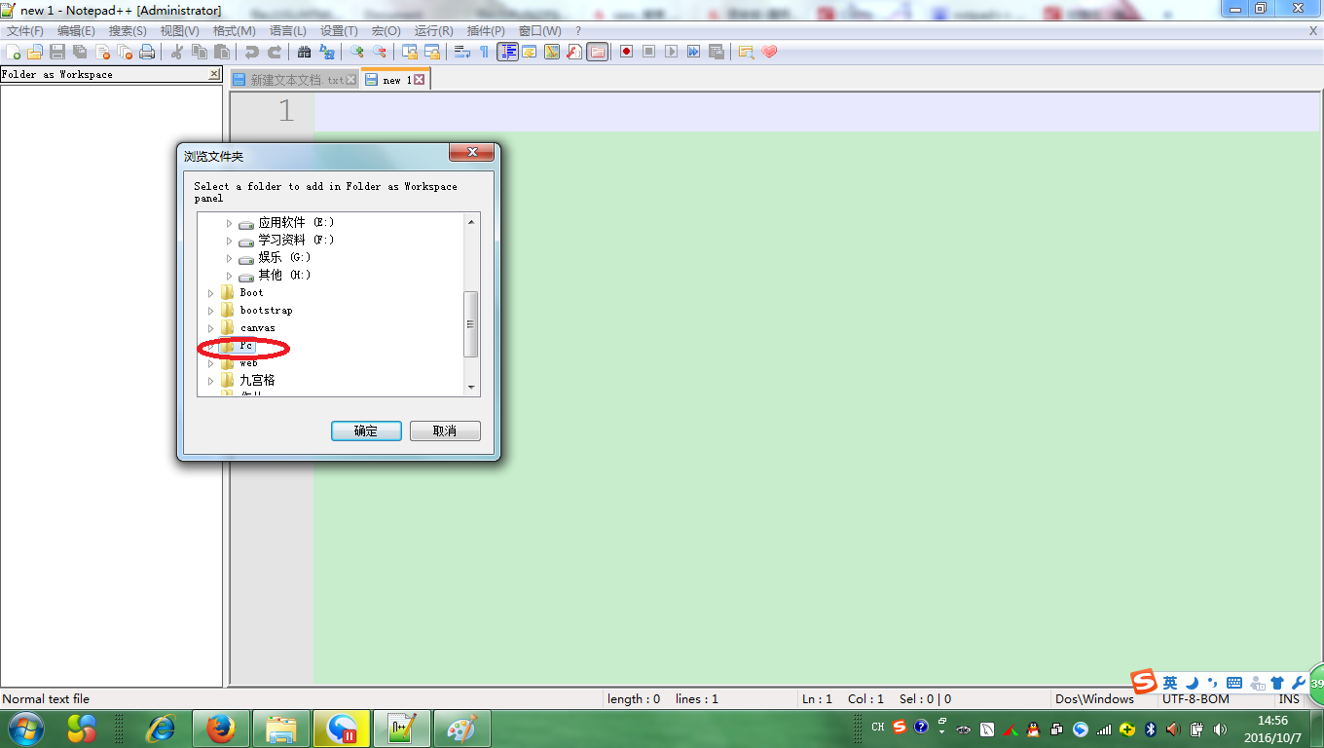The width and height of the screenshot is (1324, 748).
Task: Click the toolbar icon left of the heart
Action: click(x=746, y=52)
